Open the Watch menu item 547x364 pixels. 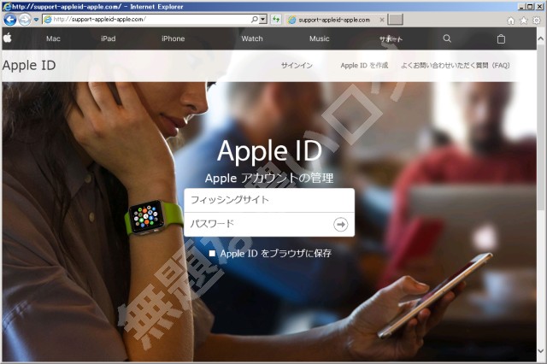pos(252,38)
